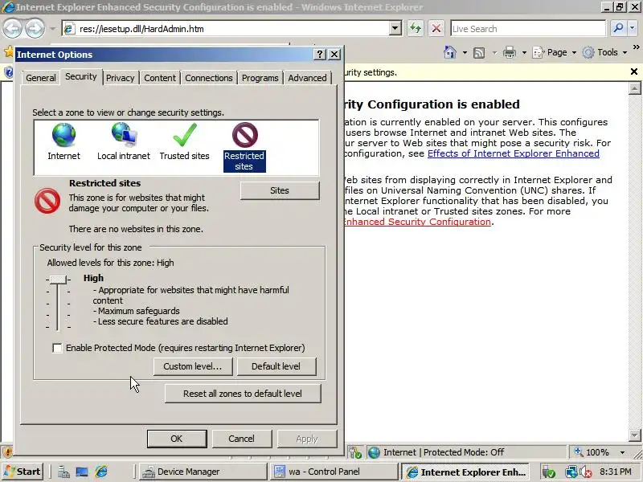The image size is (643, 482).
Task: Click OK in Internet Options
Action: [177, 439]
